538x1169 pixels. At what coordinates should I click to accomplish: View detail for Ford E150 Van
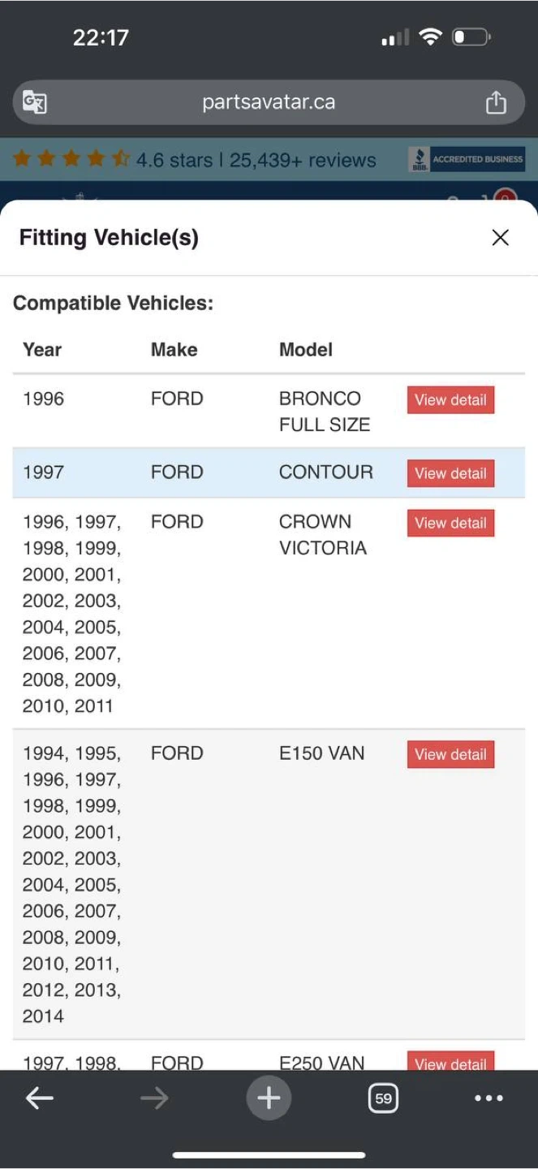(450, 754)
